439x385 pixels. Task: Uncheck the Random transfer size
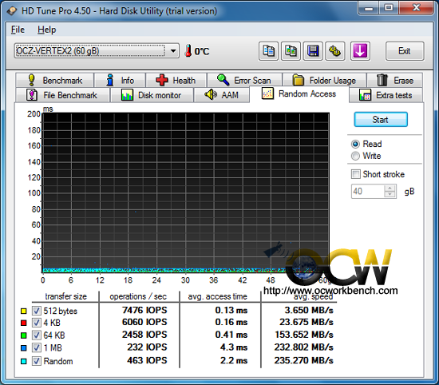coord(36,361)
